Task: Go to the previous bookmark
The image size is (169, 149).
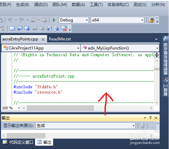Action: tap(20, 28)
